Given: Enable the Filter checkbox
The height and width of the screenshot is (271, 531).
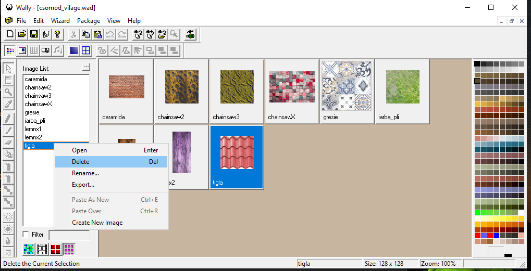Looking at the screenshot, I should tap(26, 235).
